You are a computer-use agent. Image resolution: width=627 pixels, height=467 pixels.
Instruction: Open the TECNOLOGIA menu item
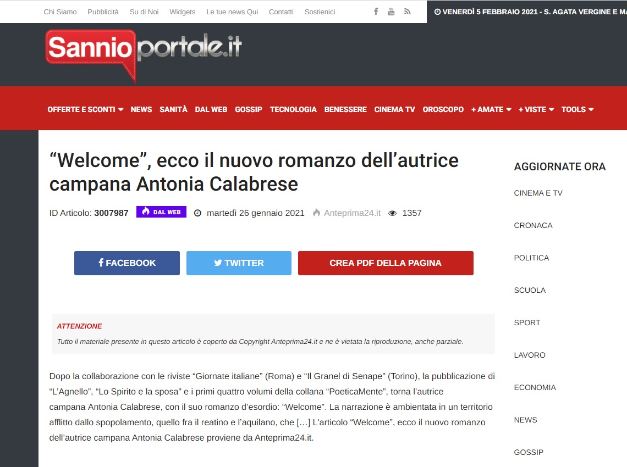coord(293,109)
